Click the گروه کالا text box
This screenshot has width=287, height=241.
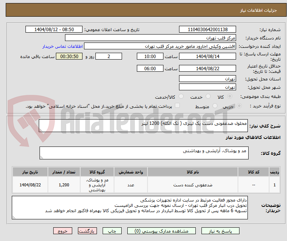144,153
